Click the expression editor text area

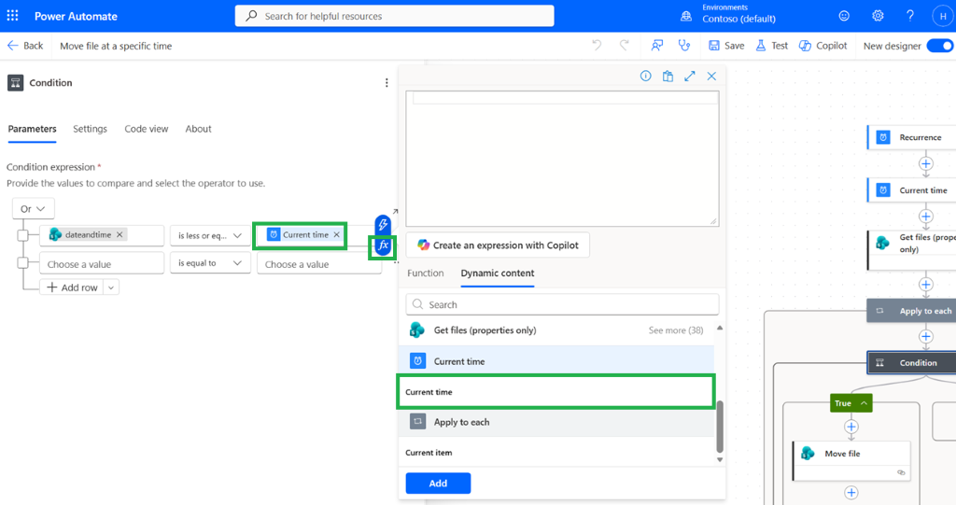click(562, 159)
